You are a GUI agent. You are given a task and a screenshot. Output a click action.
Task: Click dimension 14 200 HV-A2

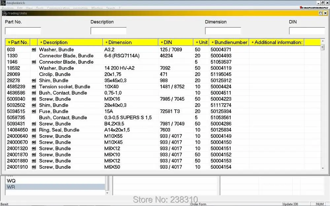click(x=119, y=68)
